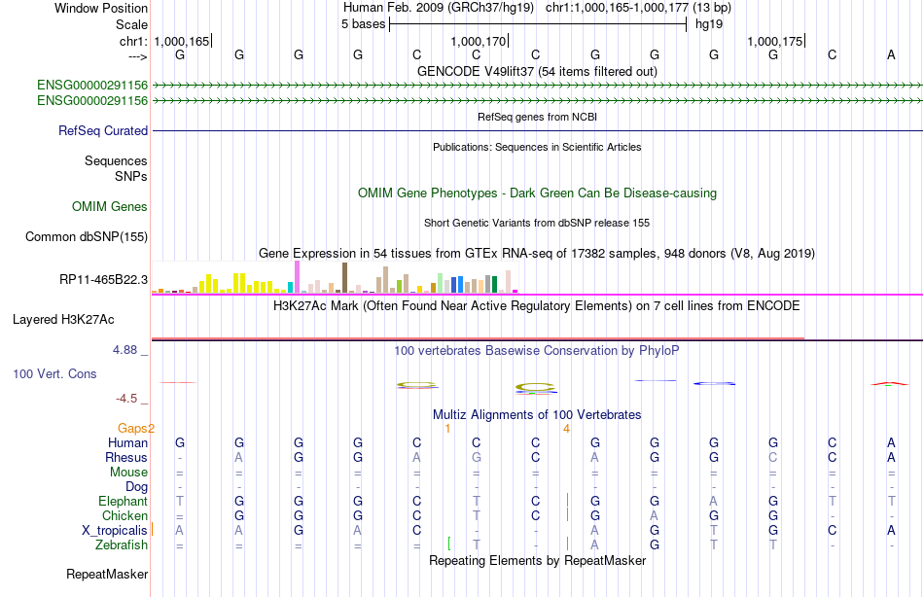Click the green bracket in Zebrafish row
The height and width of the screenshot is (597, 924).
tap(449, 544)
